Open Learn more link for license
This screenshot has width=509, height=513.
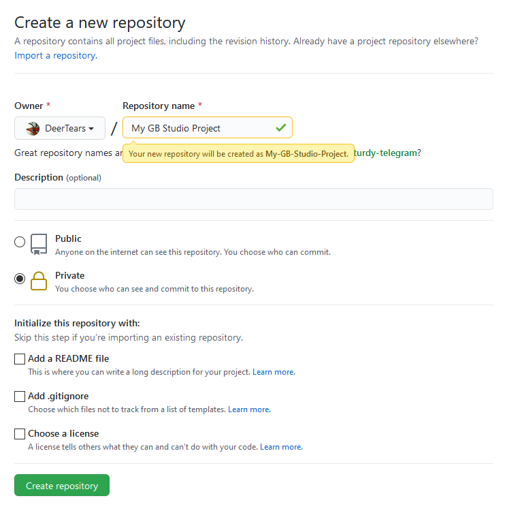281,447
